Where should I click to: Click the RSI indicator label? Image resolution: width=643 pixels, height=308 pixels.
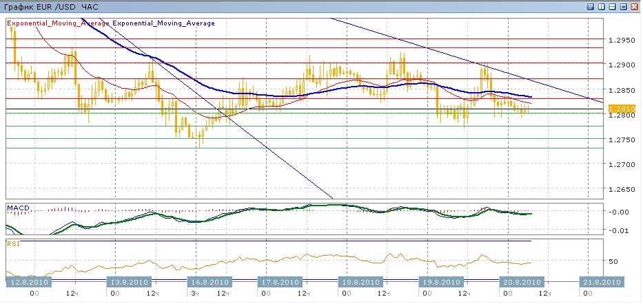click(13, 243)
